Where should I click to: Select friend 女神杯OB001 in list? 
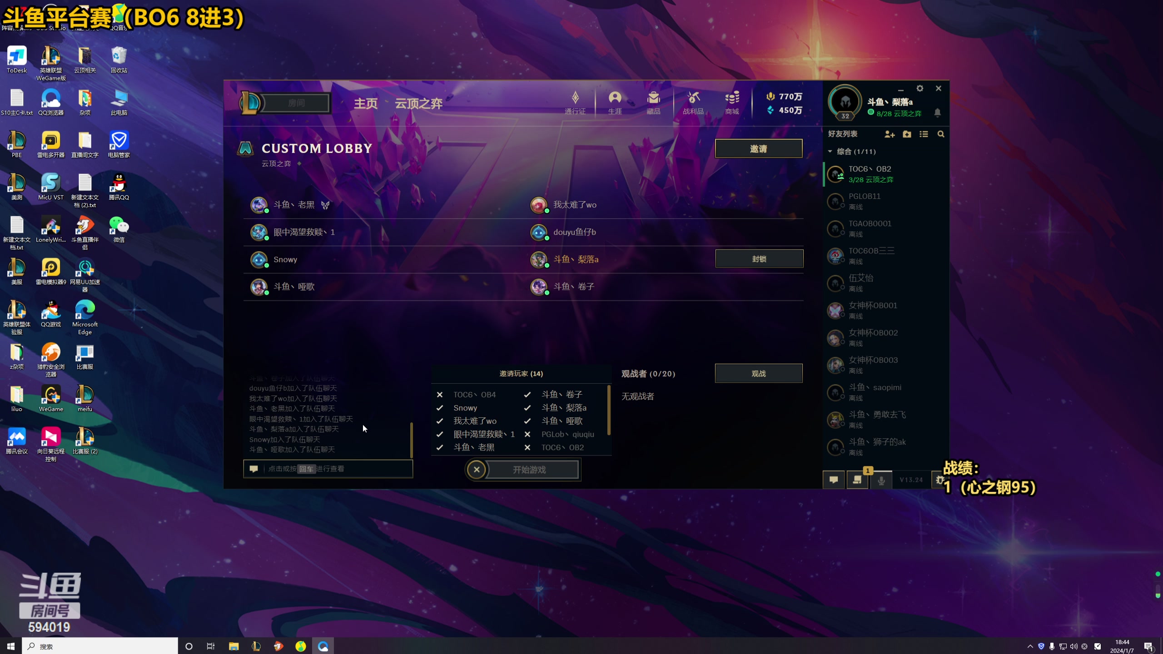(886, 310)
